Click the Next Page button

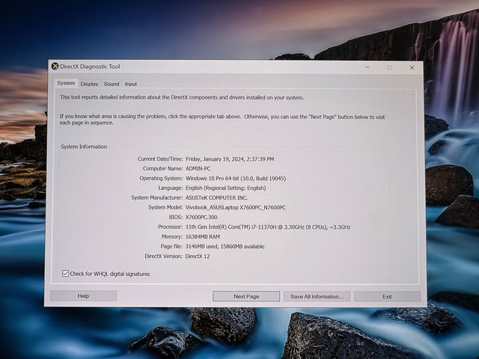tap(246, 296)
